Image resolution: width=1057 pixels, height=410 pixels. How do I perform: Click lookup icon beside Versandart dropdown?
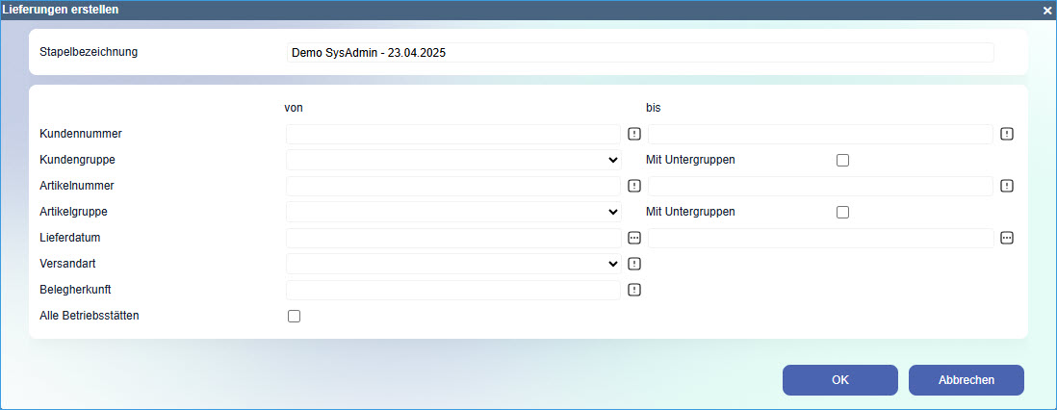634,264
